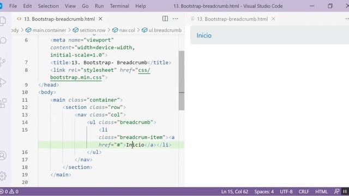This screenshot has width=349, height=196.
Task: Open the Search view in activity bar
Action: pyautogui.click(x=3, y=40)
